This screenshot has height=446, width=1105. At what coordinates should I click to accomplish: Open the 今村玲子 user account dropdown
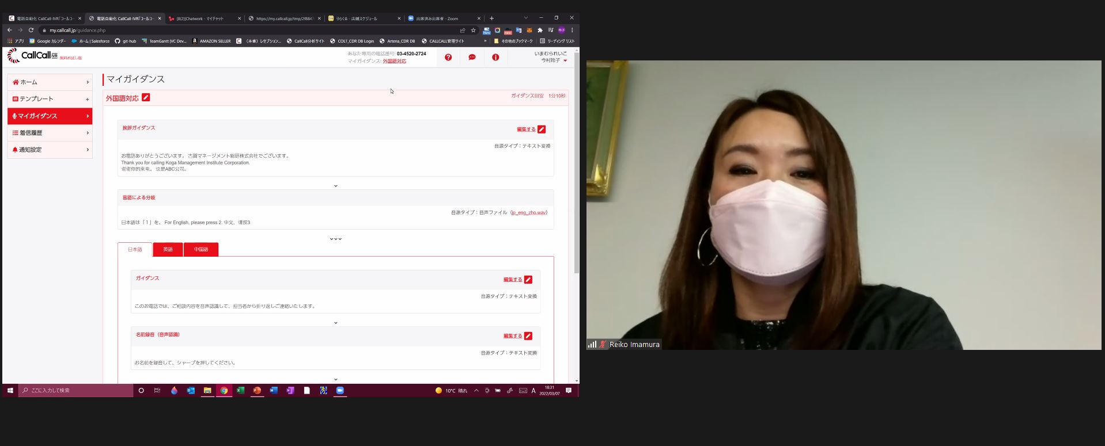pyautogui.click(x=553, y=60)
